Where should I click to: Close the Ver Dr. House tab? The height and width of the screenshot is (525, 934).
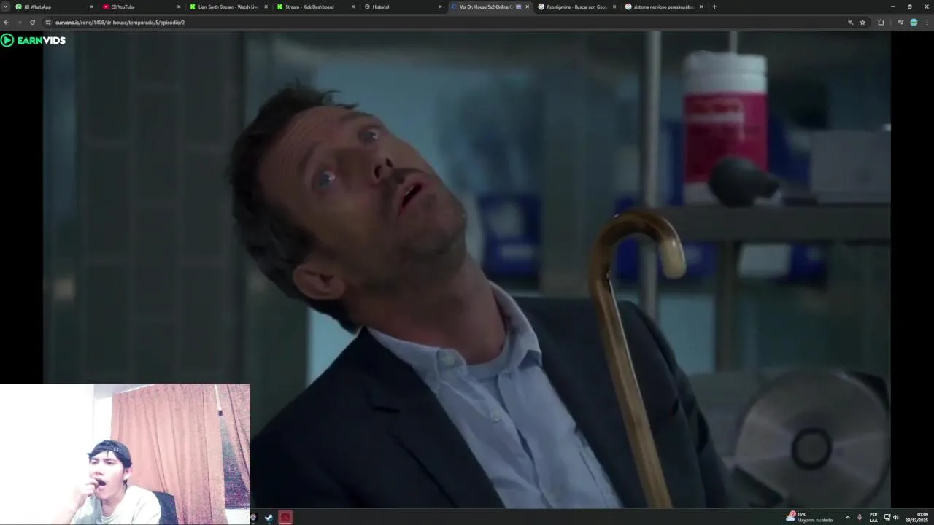(528, 7)
